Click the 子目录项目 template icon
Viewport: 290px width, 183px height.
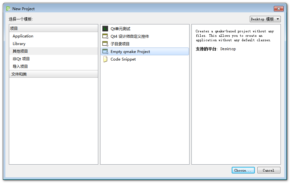click(x=105, y=44)
